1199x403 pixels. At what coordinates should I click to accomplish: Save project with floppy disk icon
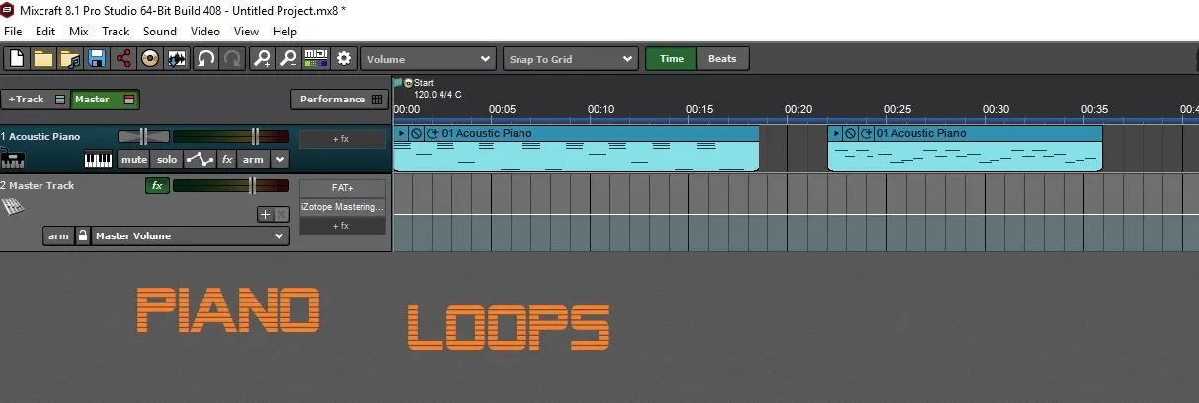[x=97, y=59]
